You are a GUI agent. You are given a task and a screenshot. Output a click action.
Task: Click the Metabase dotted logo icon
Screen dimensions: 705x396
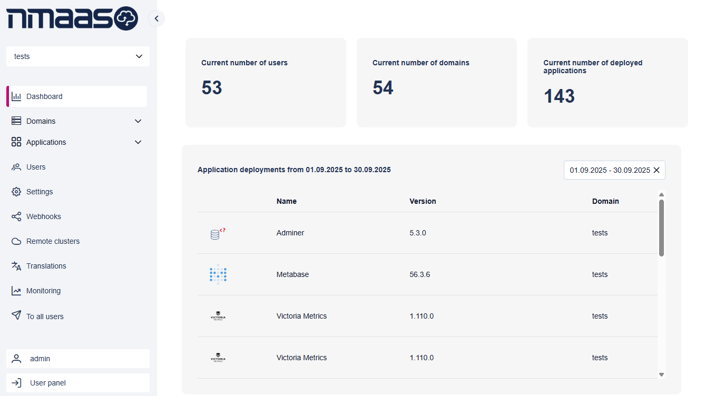218,274
